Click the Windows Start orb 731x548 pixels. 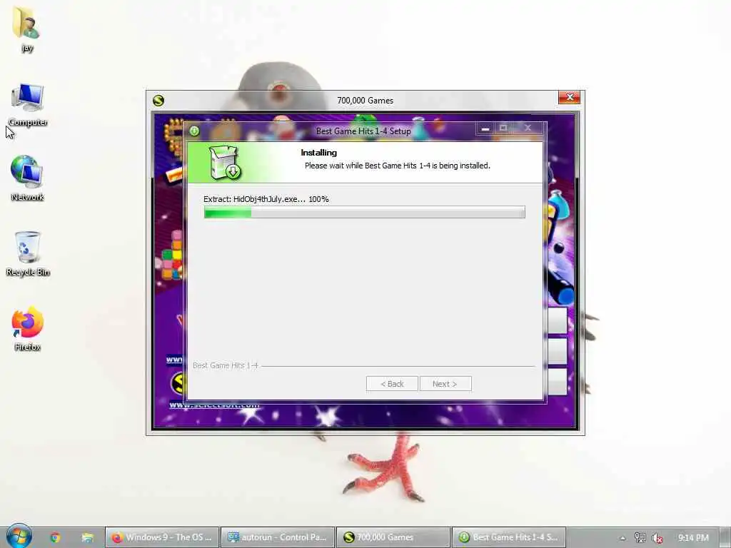click(19, 537)
